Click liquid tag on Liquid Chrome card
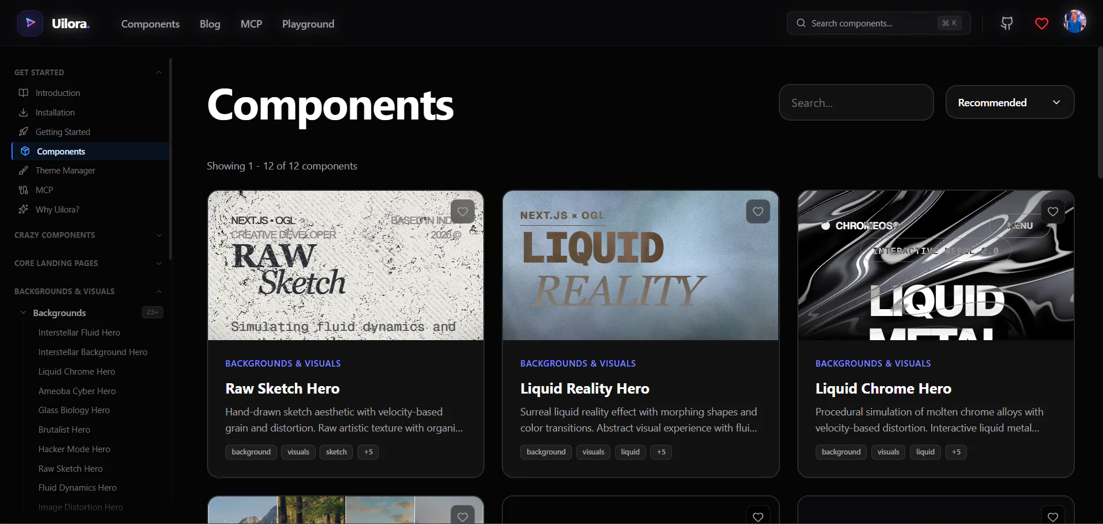Image resolution: width=1103 pixels, height=524 pixels. (925, 452)
